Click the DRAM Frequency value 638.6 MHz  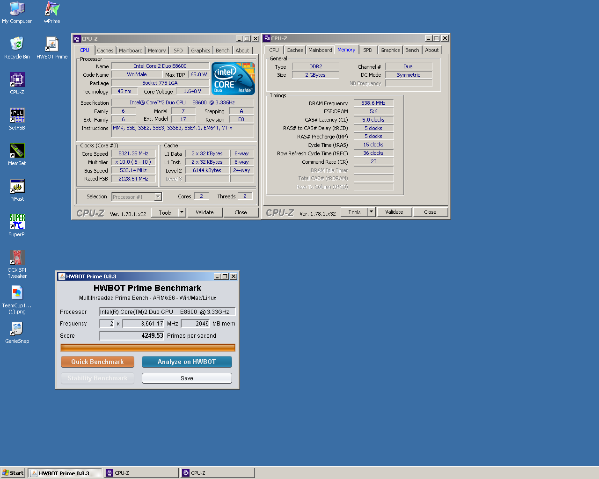[x=373, y=103]
